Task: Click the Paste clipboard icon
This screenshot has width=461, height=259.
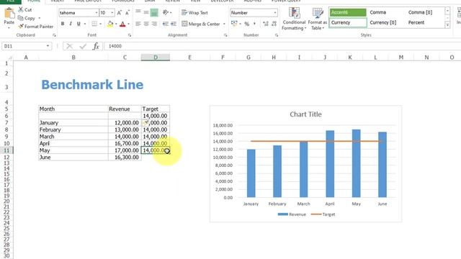Action: (9, 13)
